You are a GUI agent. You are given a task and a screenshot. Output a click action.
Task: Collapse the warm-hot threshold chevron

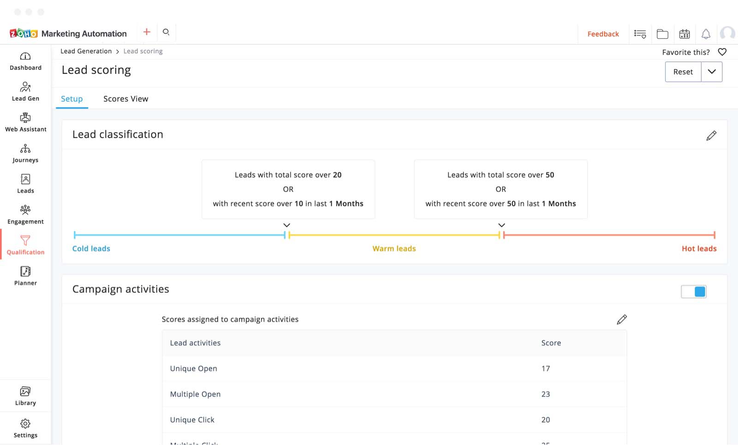coord(502,225)
